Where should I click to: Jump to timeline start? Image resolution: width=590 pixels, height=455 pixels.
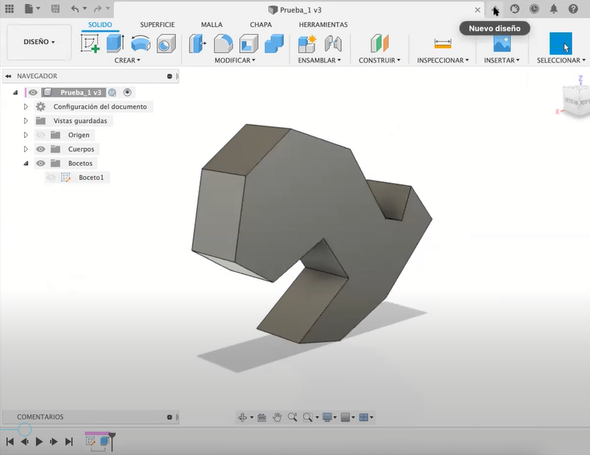[10, 441]
